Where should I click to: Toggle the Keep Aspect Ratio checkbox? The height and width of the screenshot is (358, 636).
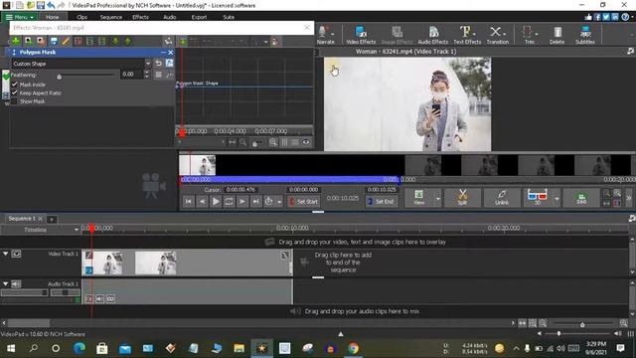(15, 92)
